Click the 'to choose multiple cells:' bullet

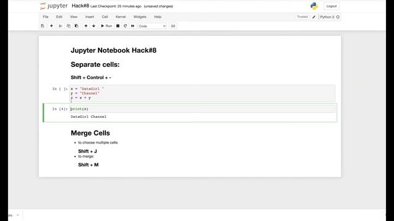pyautogui.click(x=98, y=142)
